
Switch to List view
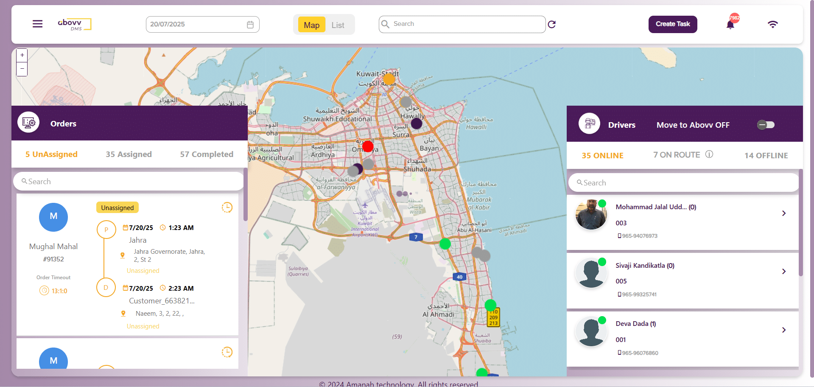tap(338, 25)
